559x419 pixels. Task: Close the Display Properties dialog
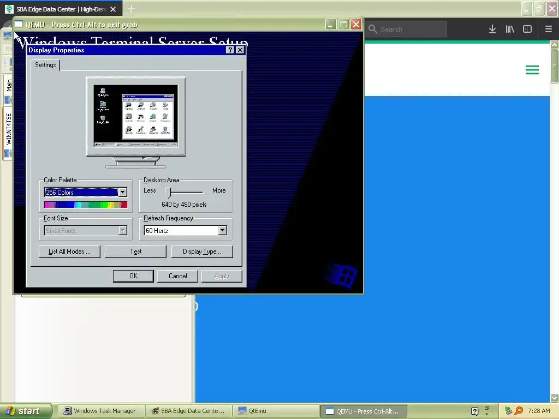tap(240, 50)
